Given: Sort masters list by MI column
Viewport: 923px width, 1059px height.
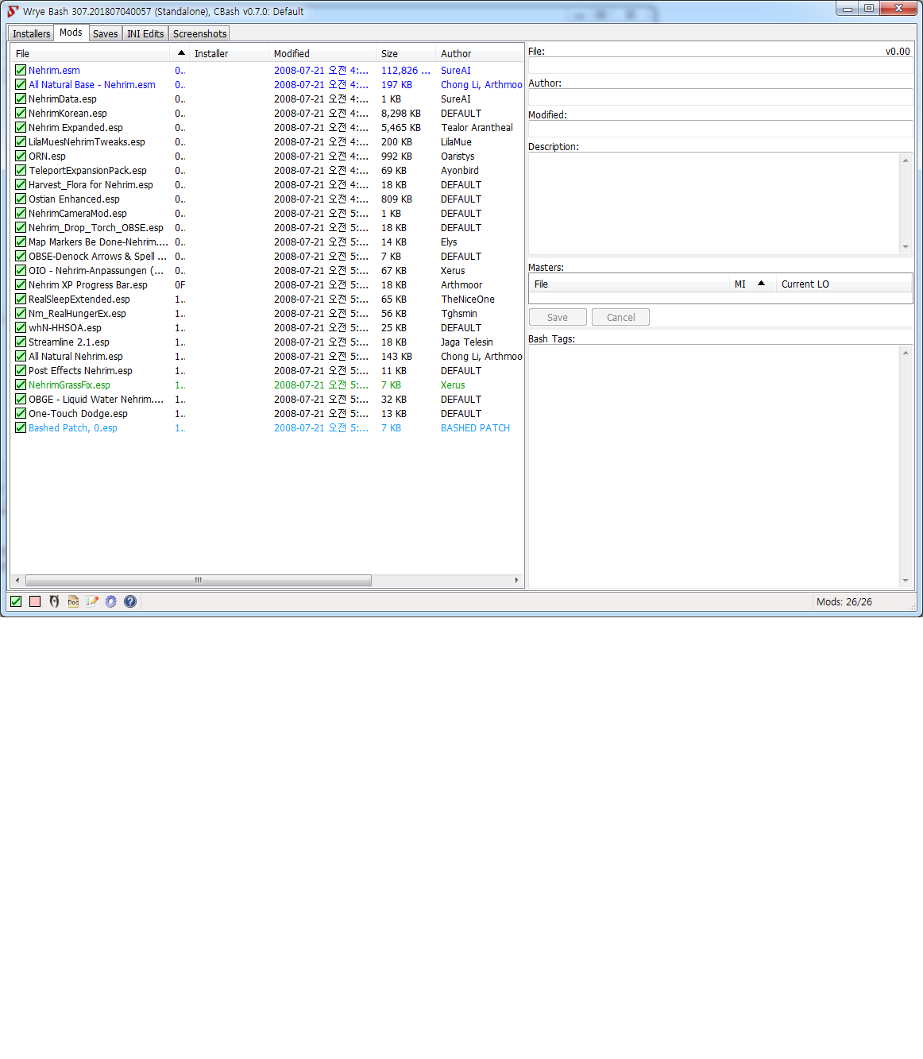Looking at the screenshot, I should [740, 284].
